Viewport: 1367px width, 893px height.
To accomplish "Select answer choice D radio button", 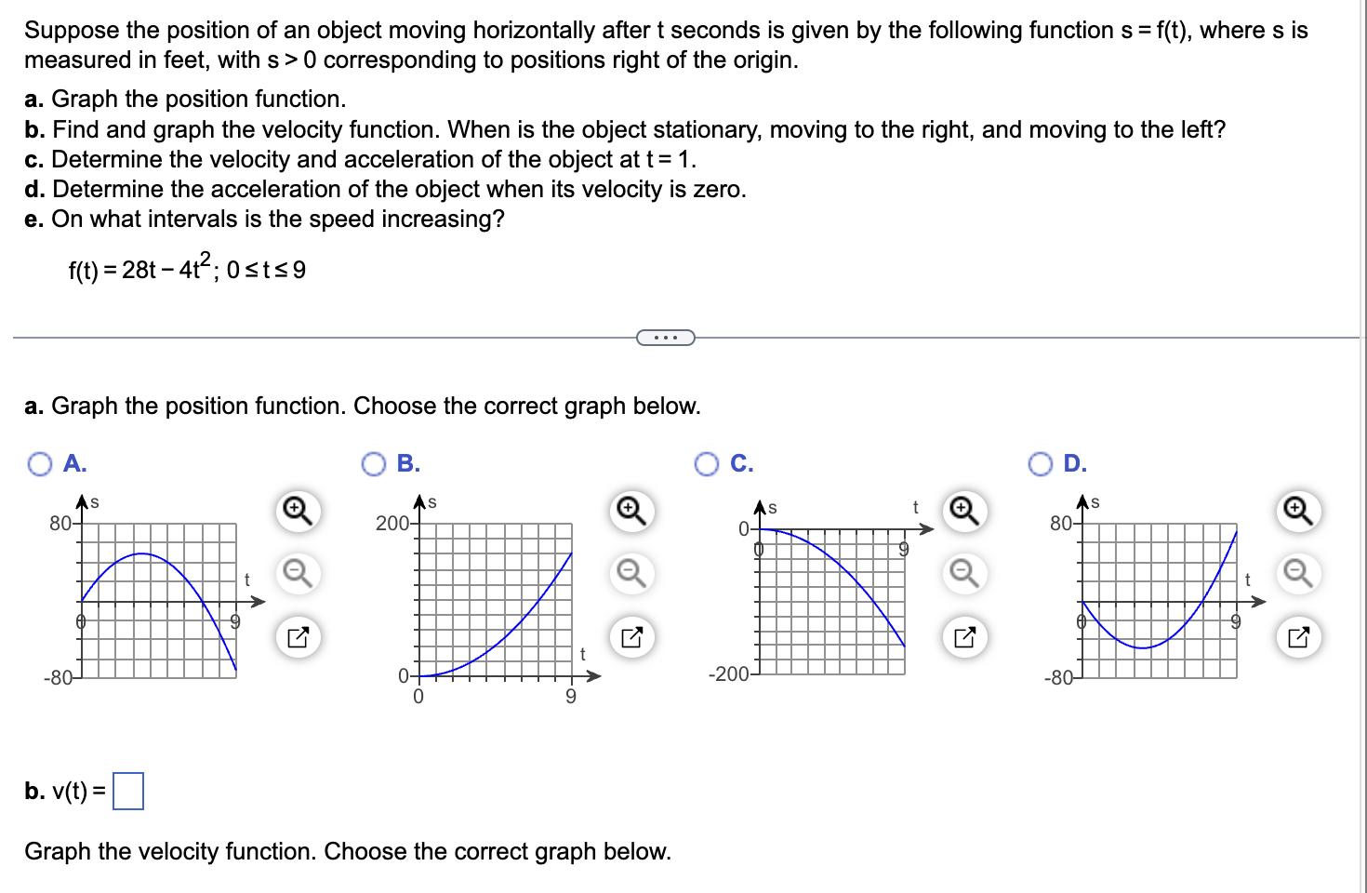I will [1040, 463].
